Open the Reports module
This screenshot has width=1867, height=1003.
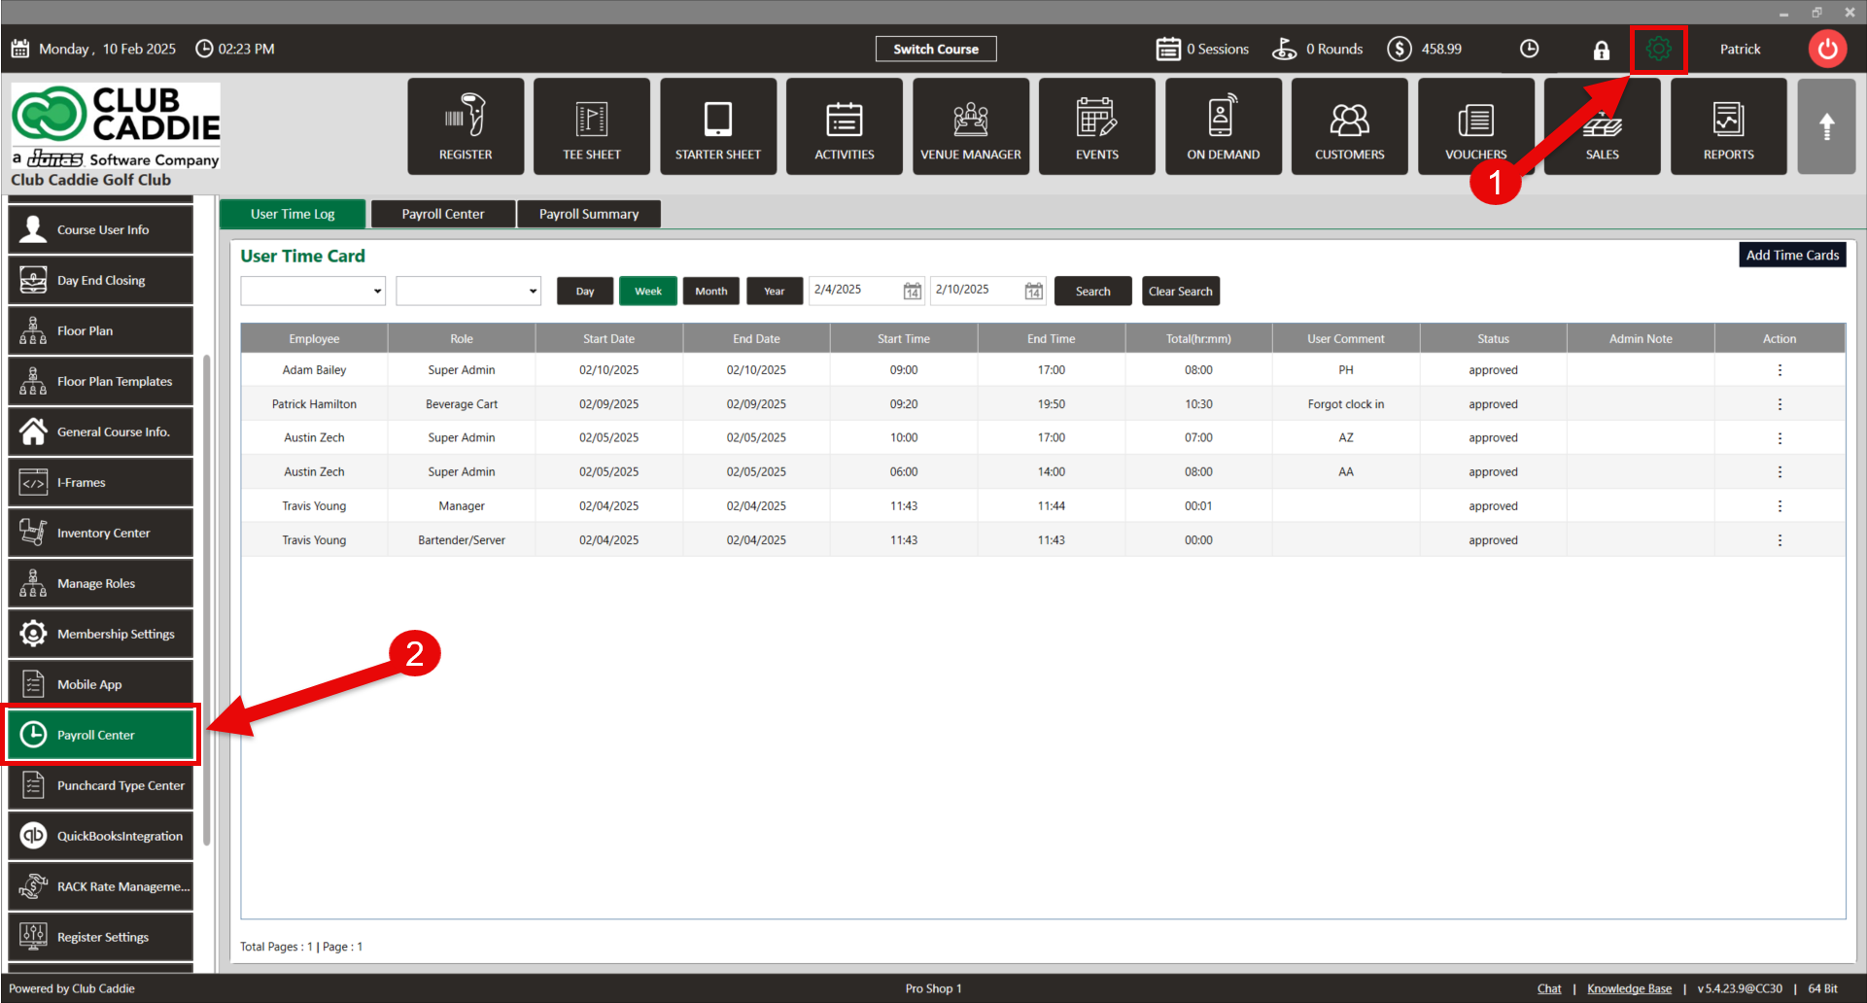1729,126
